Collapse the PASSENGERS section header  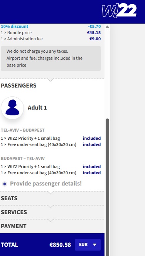click(19, 86)
